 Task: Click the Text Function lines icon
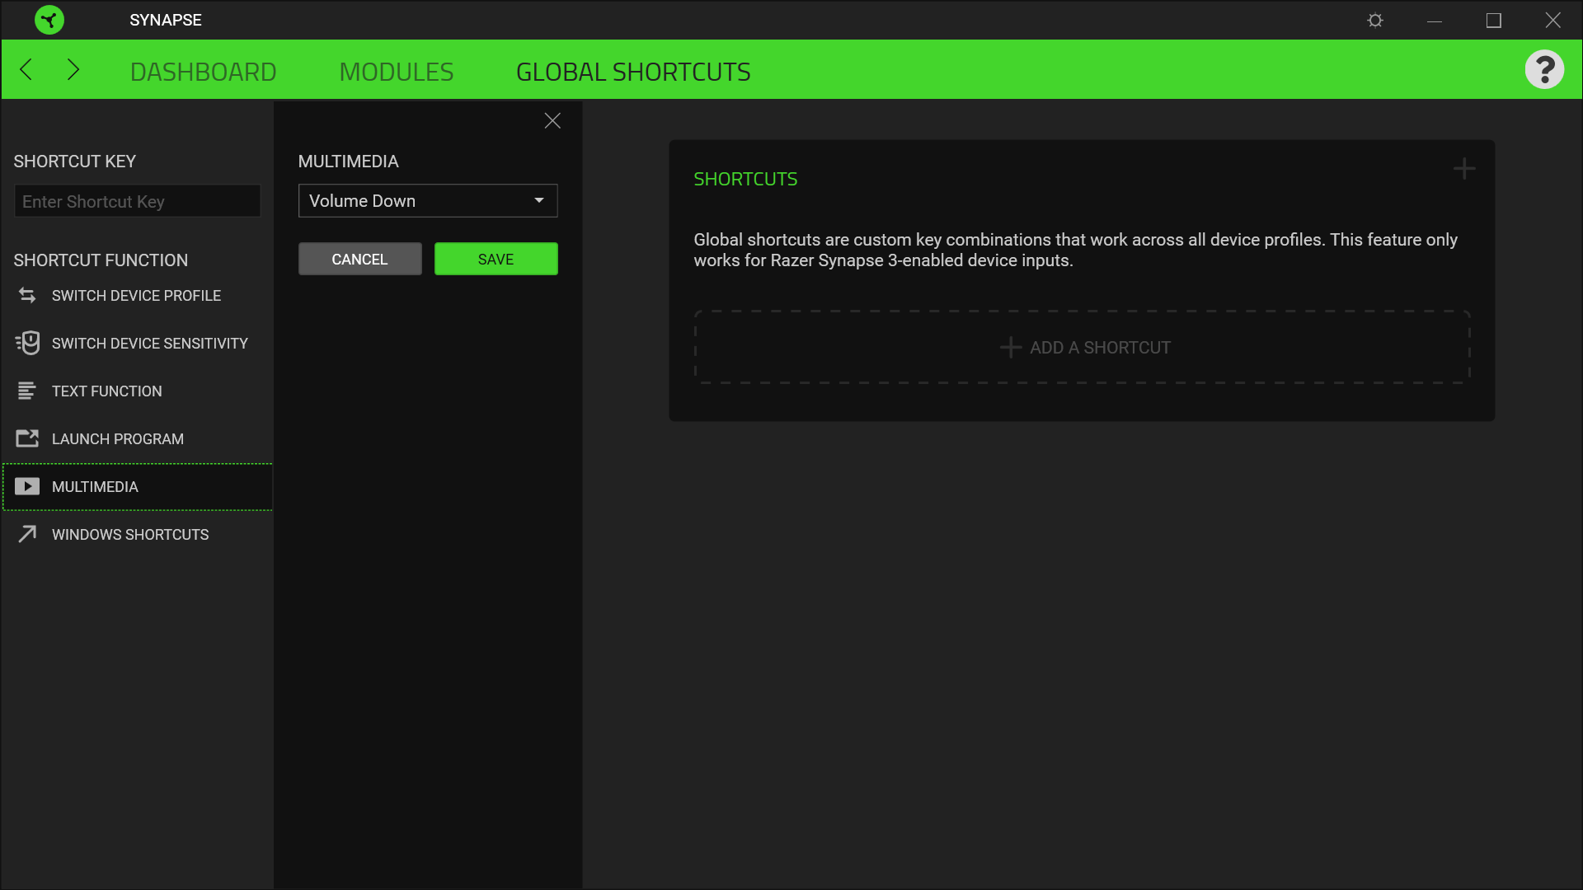tap(27, 391)
